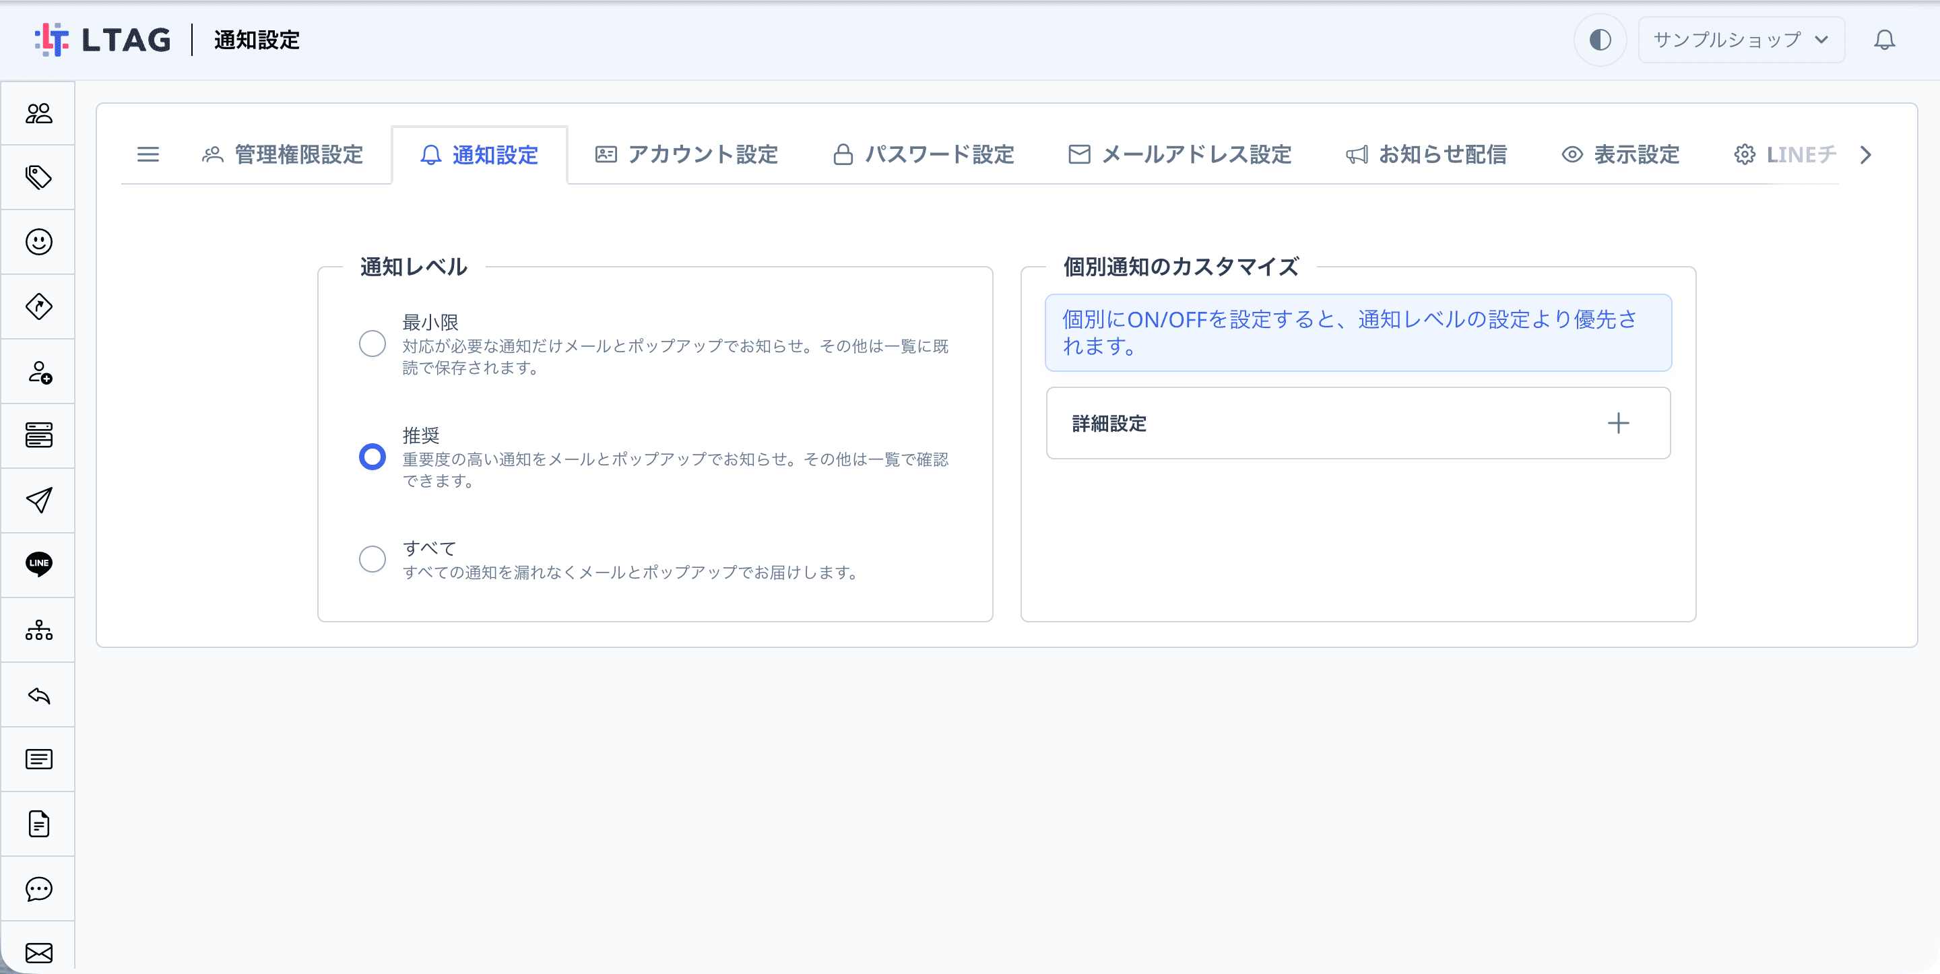Show more tabs with right chevron
Screen dimensions: 1940x974
tap(1865, 154)
